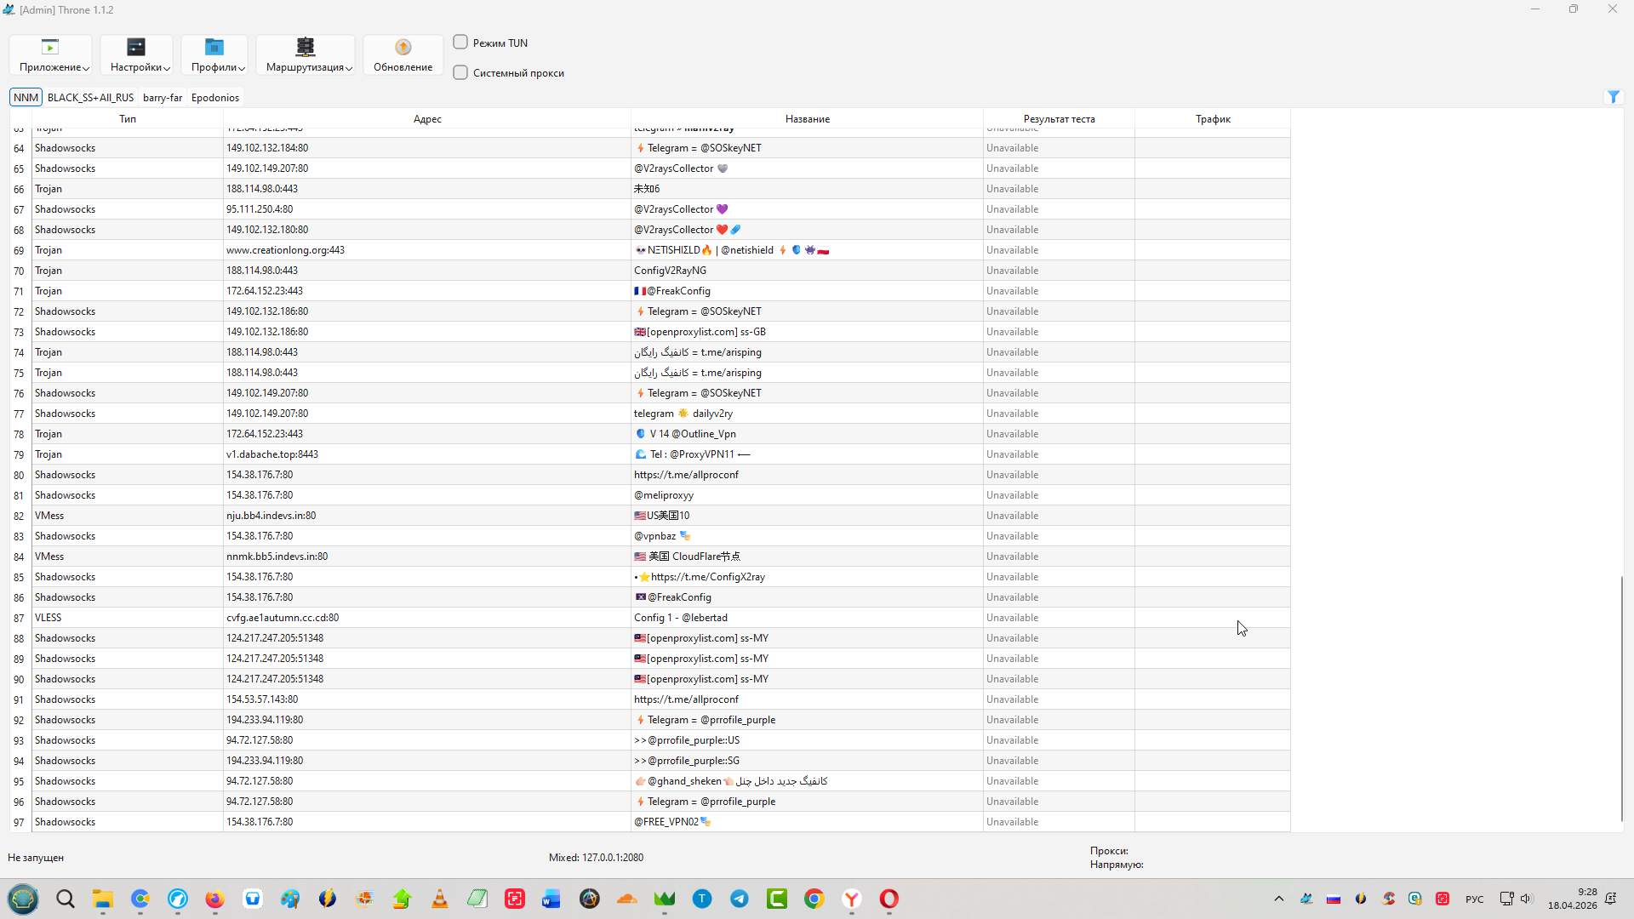
Task: Click the blue filter funnel icon
Action: point(1613,97)
